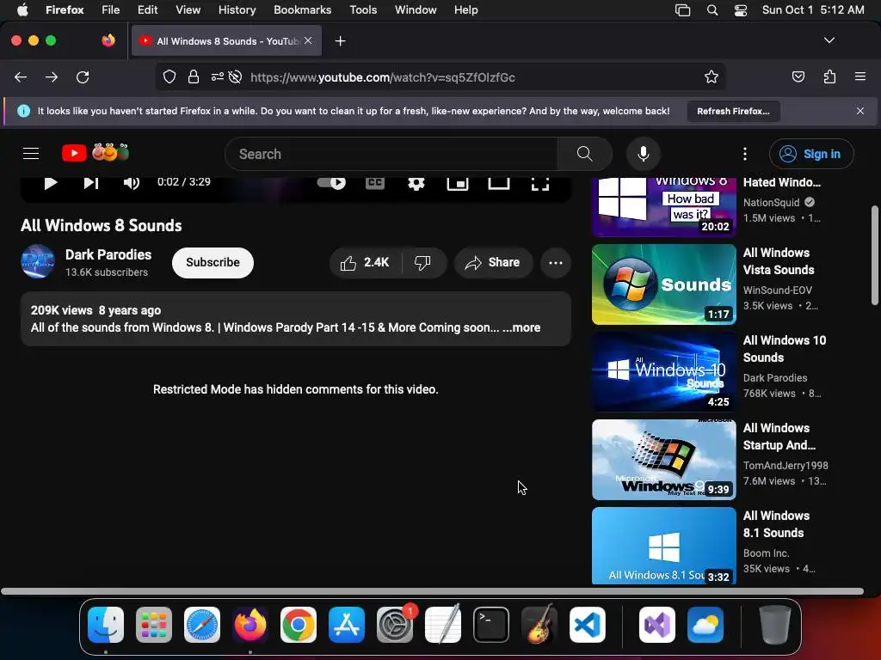Image resolution: width=881 pixels, height=660 pixels.
Task: Open Dark Parodies channel name link
Action: 108,254
